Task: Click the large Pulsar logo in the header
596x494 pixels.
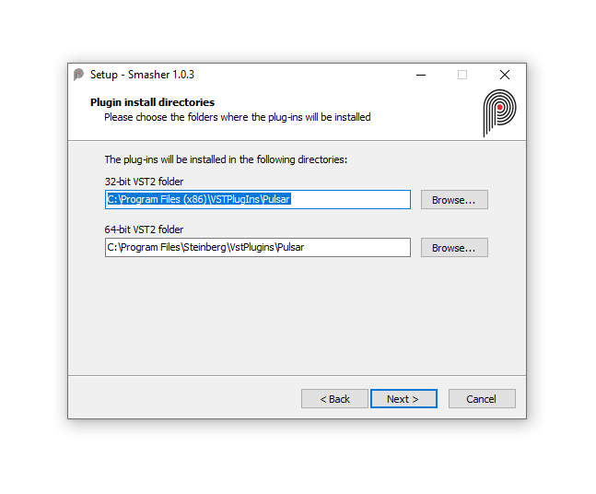Action: coord(498,112)
